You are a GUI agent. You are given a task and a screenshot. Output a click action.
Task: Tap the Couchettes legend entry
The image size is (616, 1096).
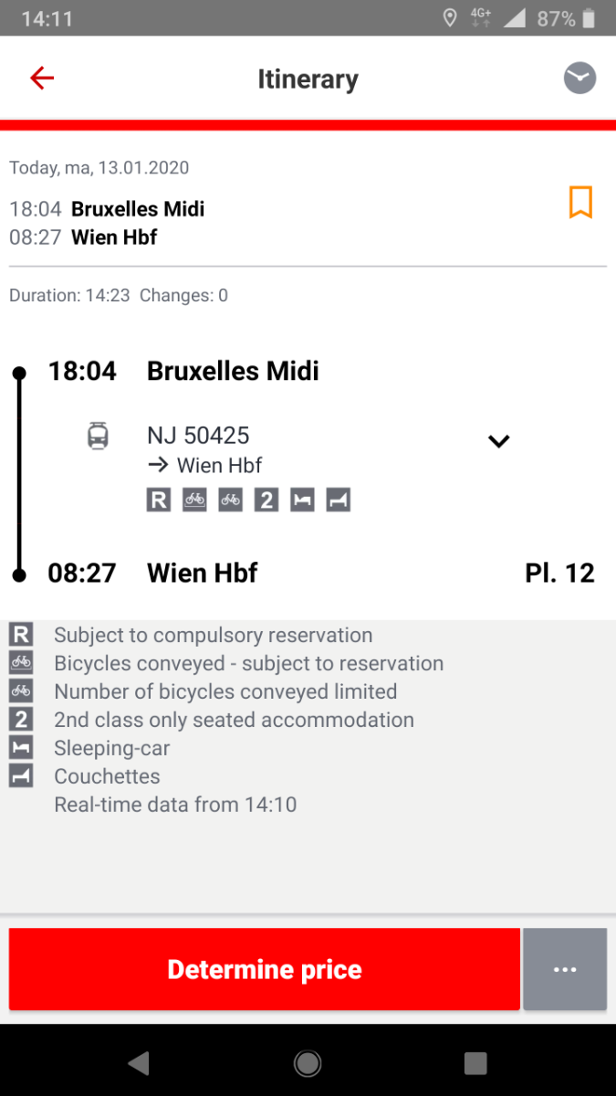tap(107, 776)
